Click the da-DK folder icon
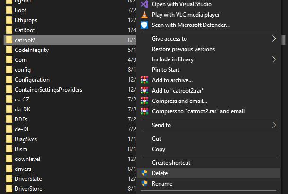The height and width of the screenshot is (194, 288). pyautogui.click(x=9, y=110)
